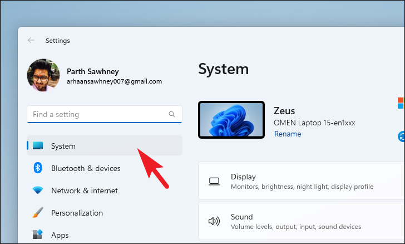Open Parth Sawhney's profile picture
405x244 pixels.
click(x=43, y=75)
